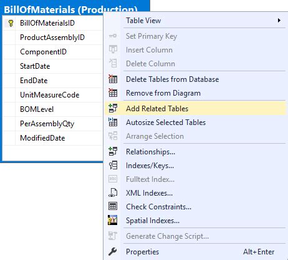This screenshot has height=260, width=288.
Task: Open XML Indexes... entry
Action: tap(195, 193)
